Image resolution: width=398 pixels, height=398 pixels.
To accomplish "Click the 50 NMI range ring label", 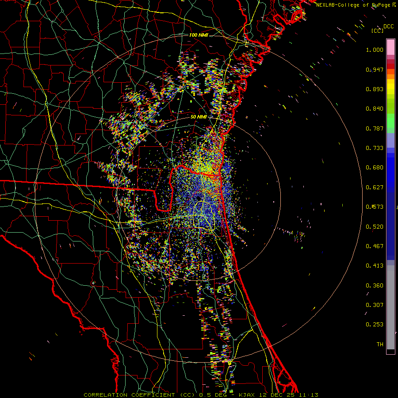I will tap(199, 117).
